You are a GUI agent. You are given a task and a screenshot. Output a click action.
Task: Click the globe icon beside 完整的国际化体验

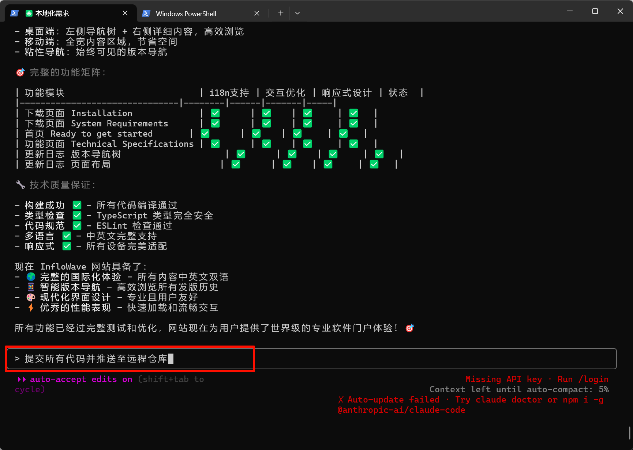[x=31, y=277]
